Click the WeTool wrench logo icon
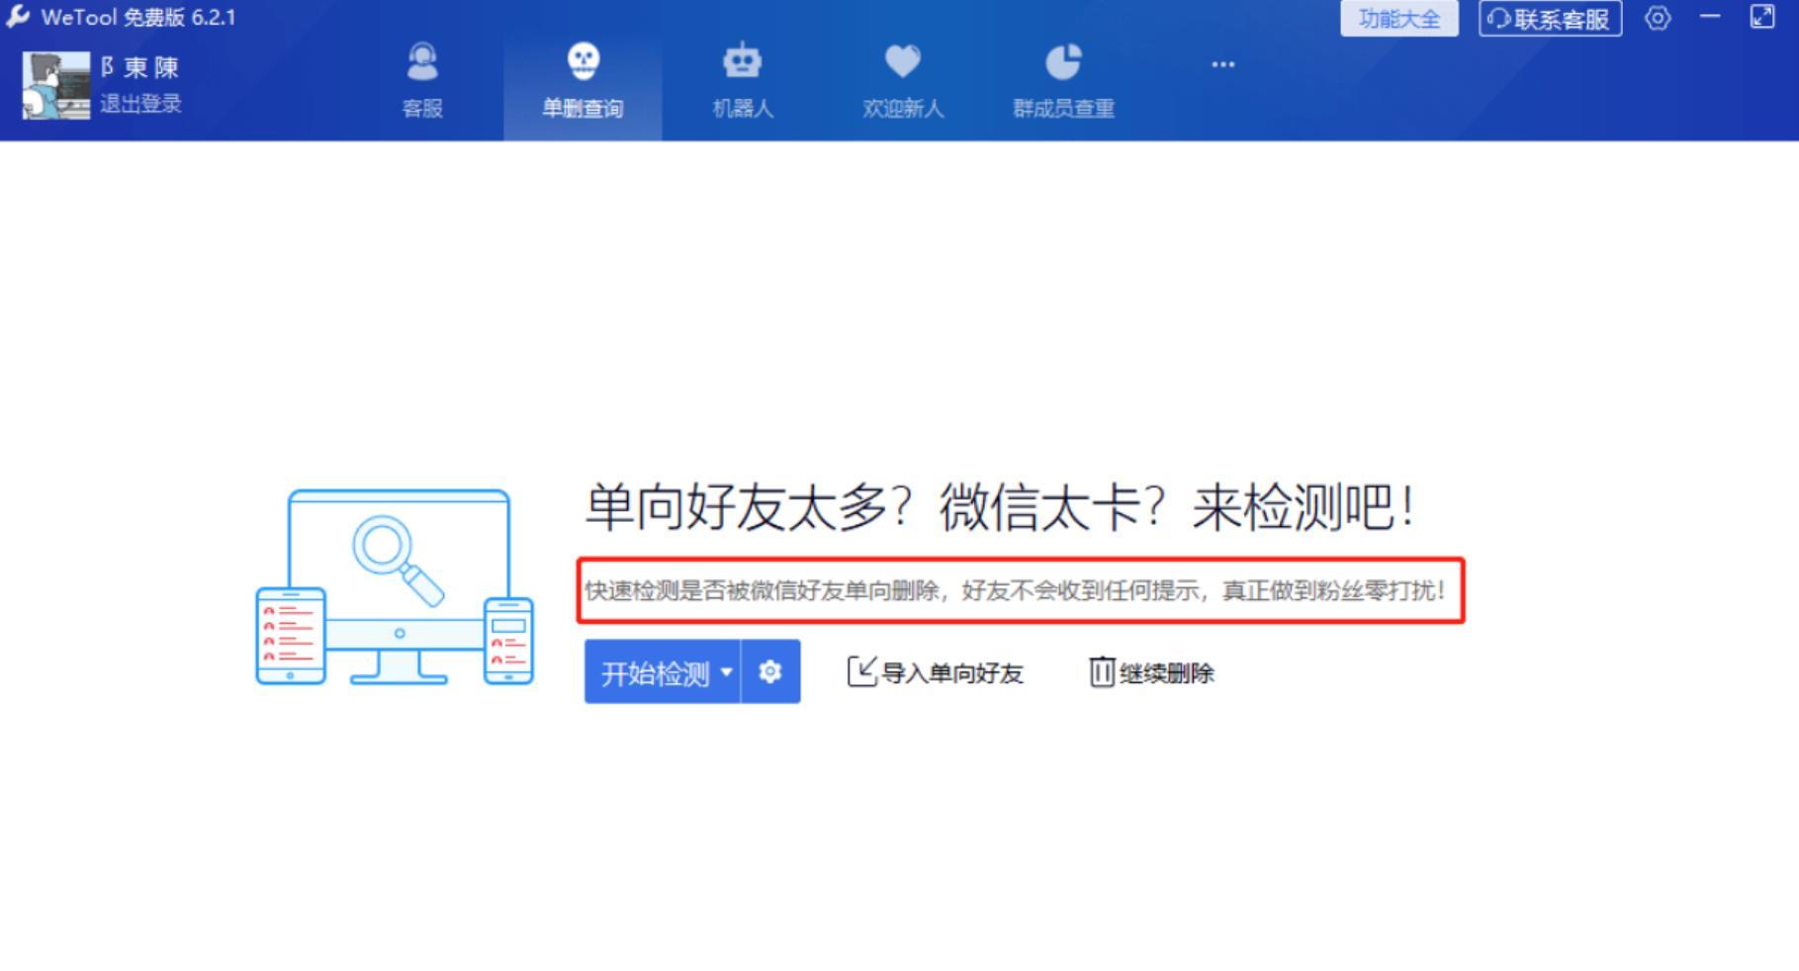Viewport: 1799px width, 971px height. point(18,17)
